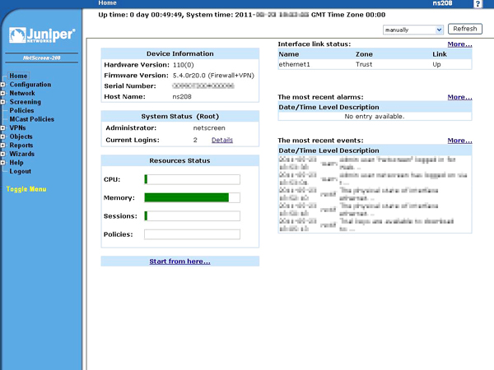This screenshot has width=494, height=370.
Task: Open More link for recent events
Action: [x=459, y=141]
